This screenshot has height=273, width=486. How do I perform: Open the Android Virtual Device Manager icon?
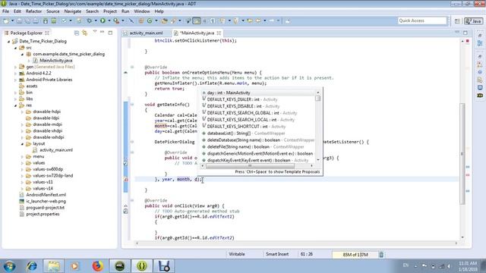54,20
